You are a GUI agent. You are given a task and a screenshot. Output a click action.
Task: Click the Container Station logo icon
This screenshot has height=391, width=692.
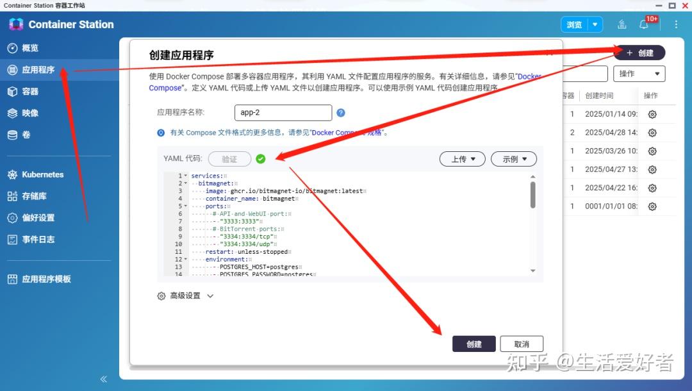(x=16, y=24)
